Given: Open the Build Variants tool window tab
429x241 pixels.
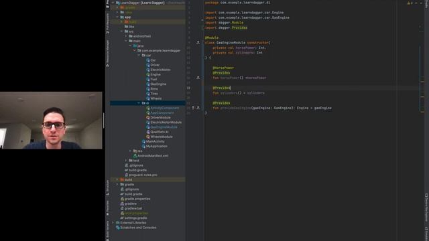Looking at the screenshot, I should 107,230.
